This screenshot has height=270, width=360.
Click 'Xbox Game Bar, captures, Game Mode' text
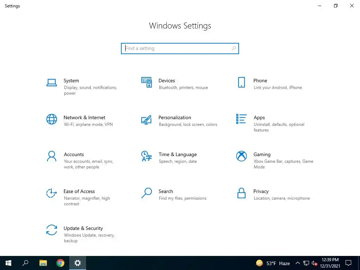pyautogui.click(x=284, y=164)
